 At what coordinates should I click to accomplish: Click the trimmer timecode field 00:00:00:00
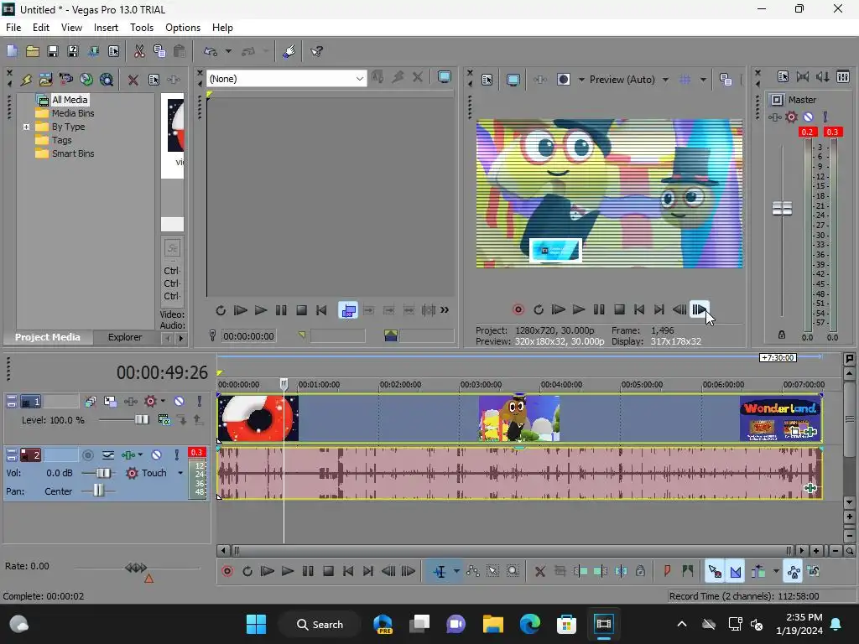[248, 336]
